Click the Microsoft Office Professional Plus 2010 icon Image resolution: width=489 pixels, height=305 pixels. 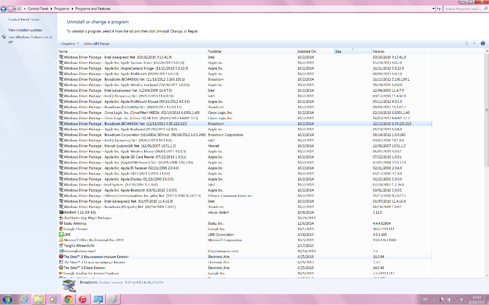(x=61, y=240)
